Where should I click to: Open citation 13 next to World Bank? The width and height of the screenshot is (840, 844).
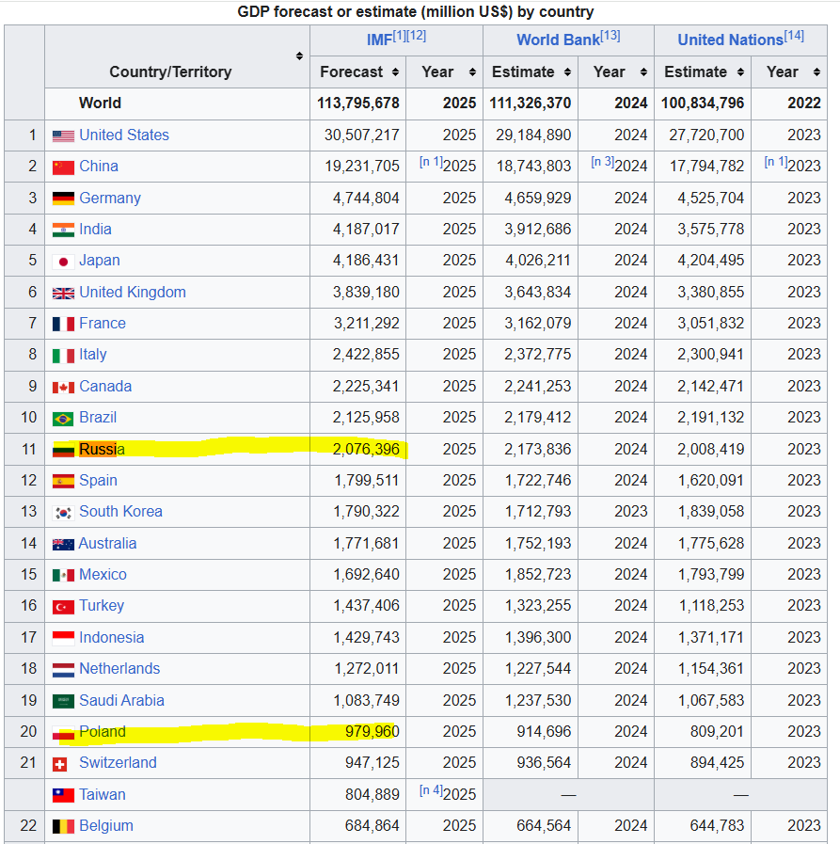coord(610,36)
